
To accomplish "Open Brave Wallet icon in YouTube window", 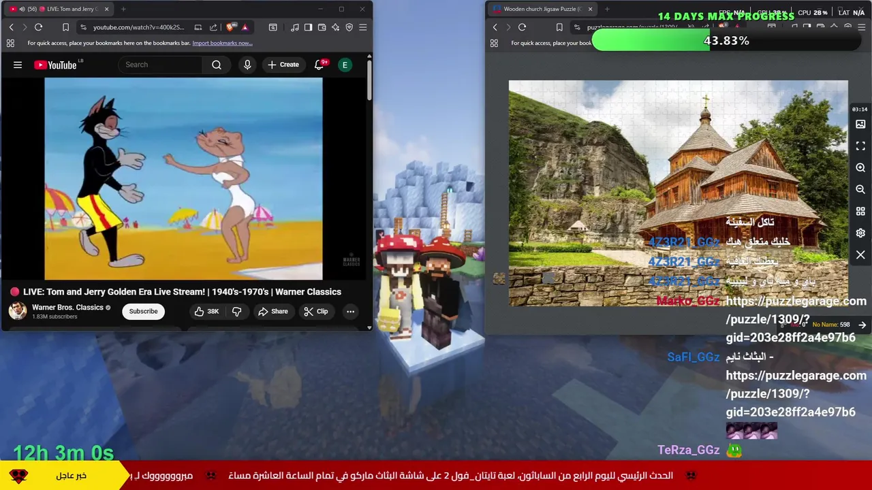I will [322, 27].
